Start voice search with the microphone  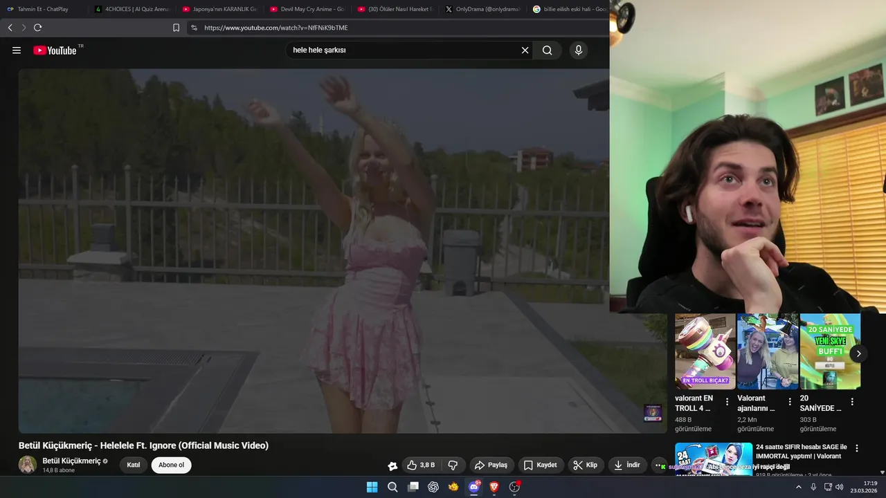(x=579, y=50)
